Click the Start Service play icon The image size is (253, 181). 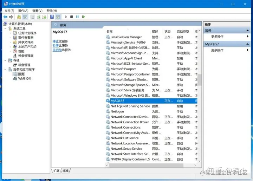(x=66, y=17)
